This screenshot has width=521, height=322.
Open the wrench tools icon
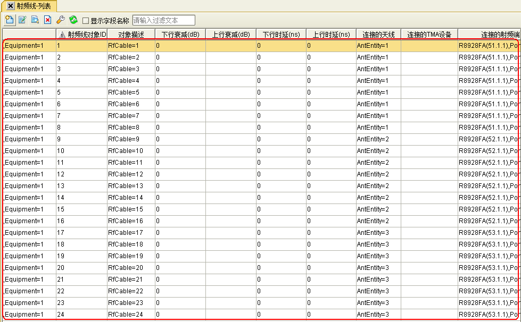click(x=61, y=20)
